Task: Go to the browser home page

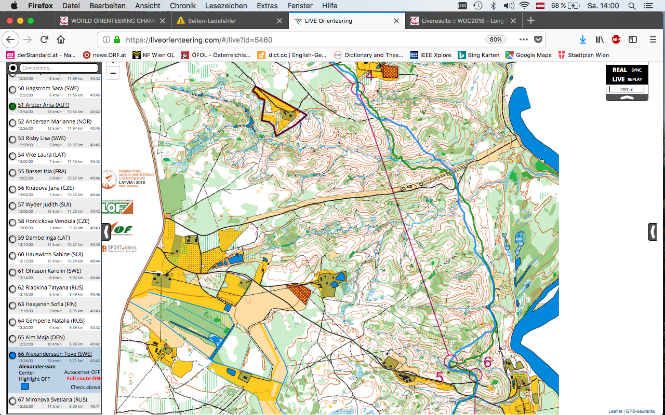Action: (61, 39)
